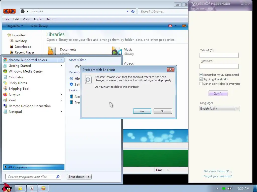Click New library in Explorer toolbar
This screenshot has width=257, height=192.
tap(39, 26)
